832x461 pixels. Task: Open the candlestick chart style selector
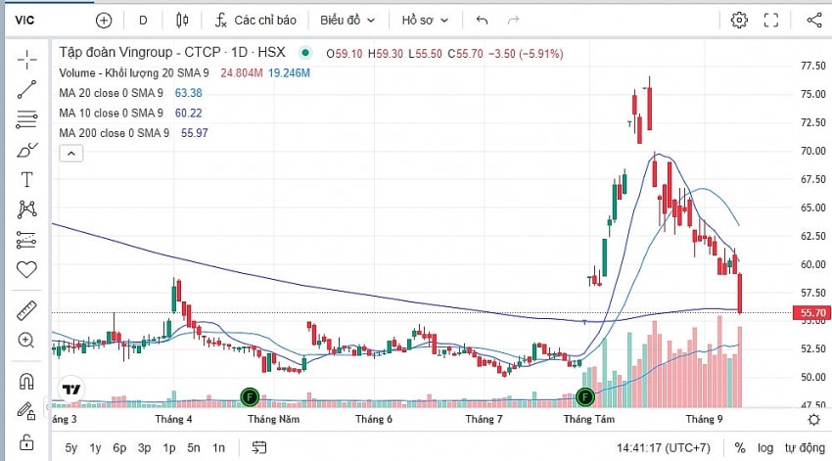182,21
